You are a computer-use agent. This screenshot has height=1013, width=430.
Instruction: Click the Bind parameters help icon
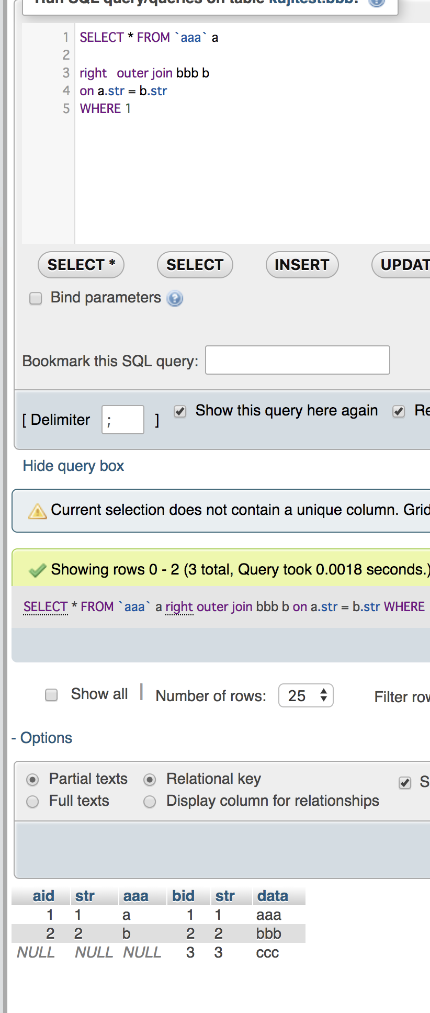coord(175,298)
